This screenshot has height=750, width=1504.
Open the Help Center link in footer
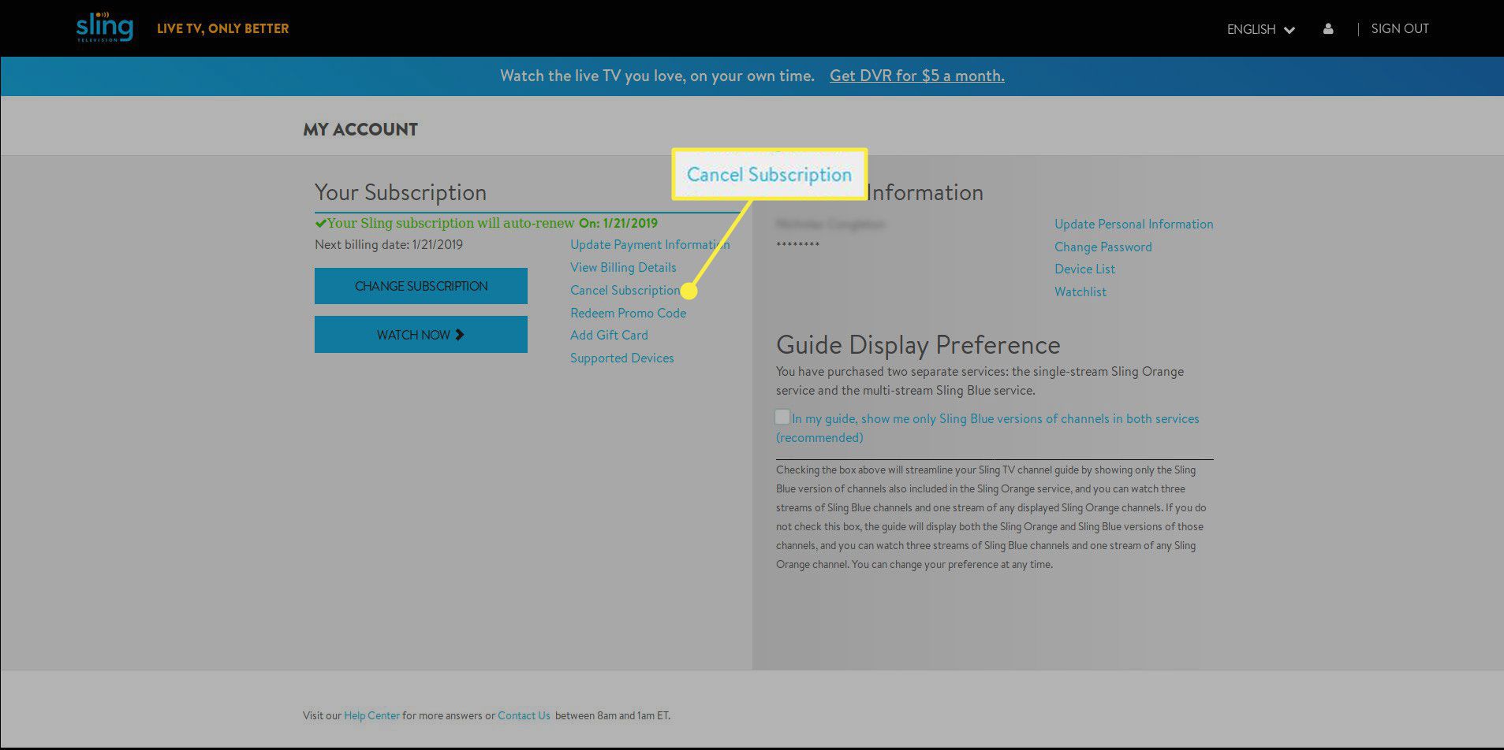(371, 716)
